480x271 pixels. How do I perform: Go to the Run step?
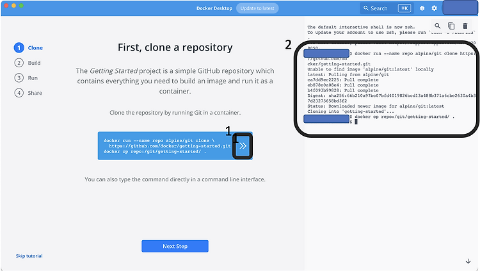[x=33, y=78]
